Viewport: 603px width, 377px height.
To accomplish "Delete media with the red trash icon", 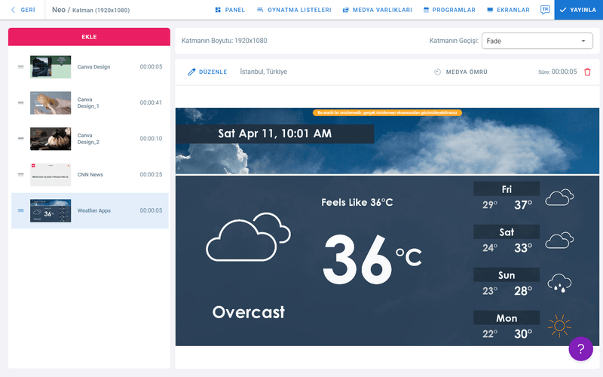I will coord(587,72).
